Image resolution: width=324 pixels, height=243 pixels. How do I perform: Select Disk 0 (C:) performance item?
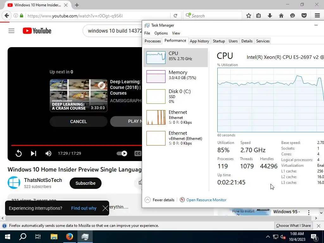176,96
